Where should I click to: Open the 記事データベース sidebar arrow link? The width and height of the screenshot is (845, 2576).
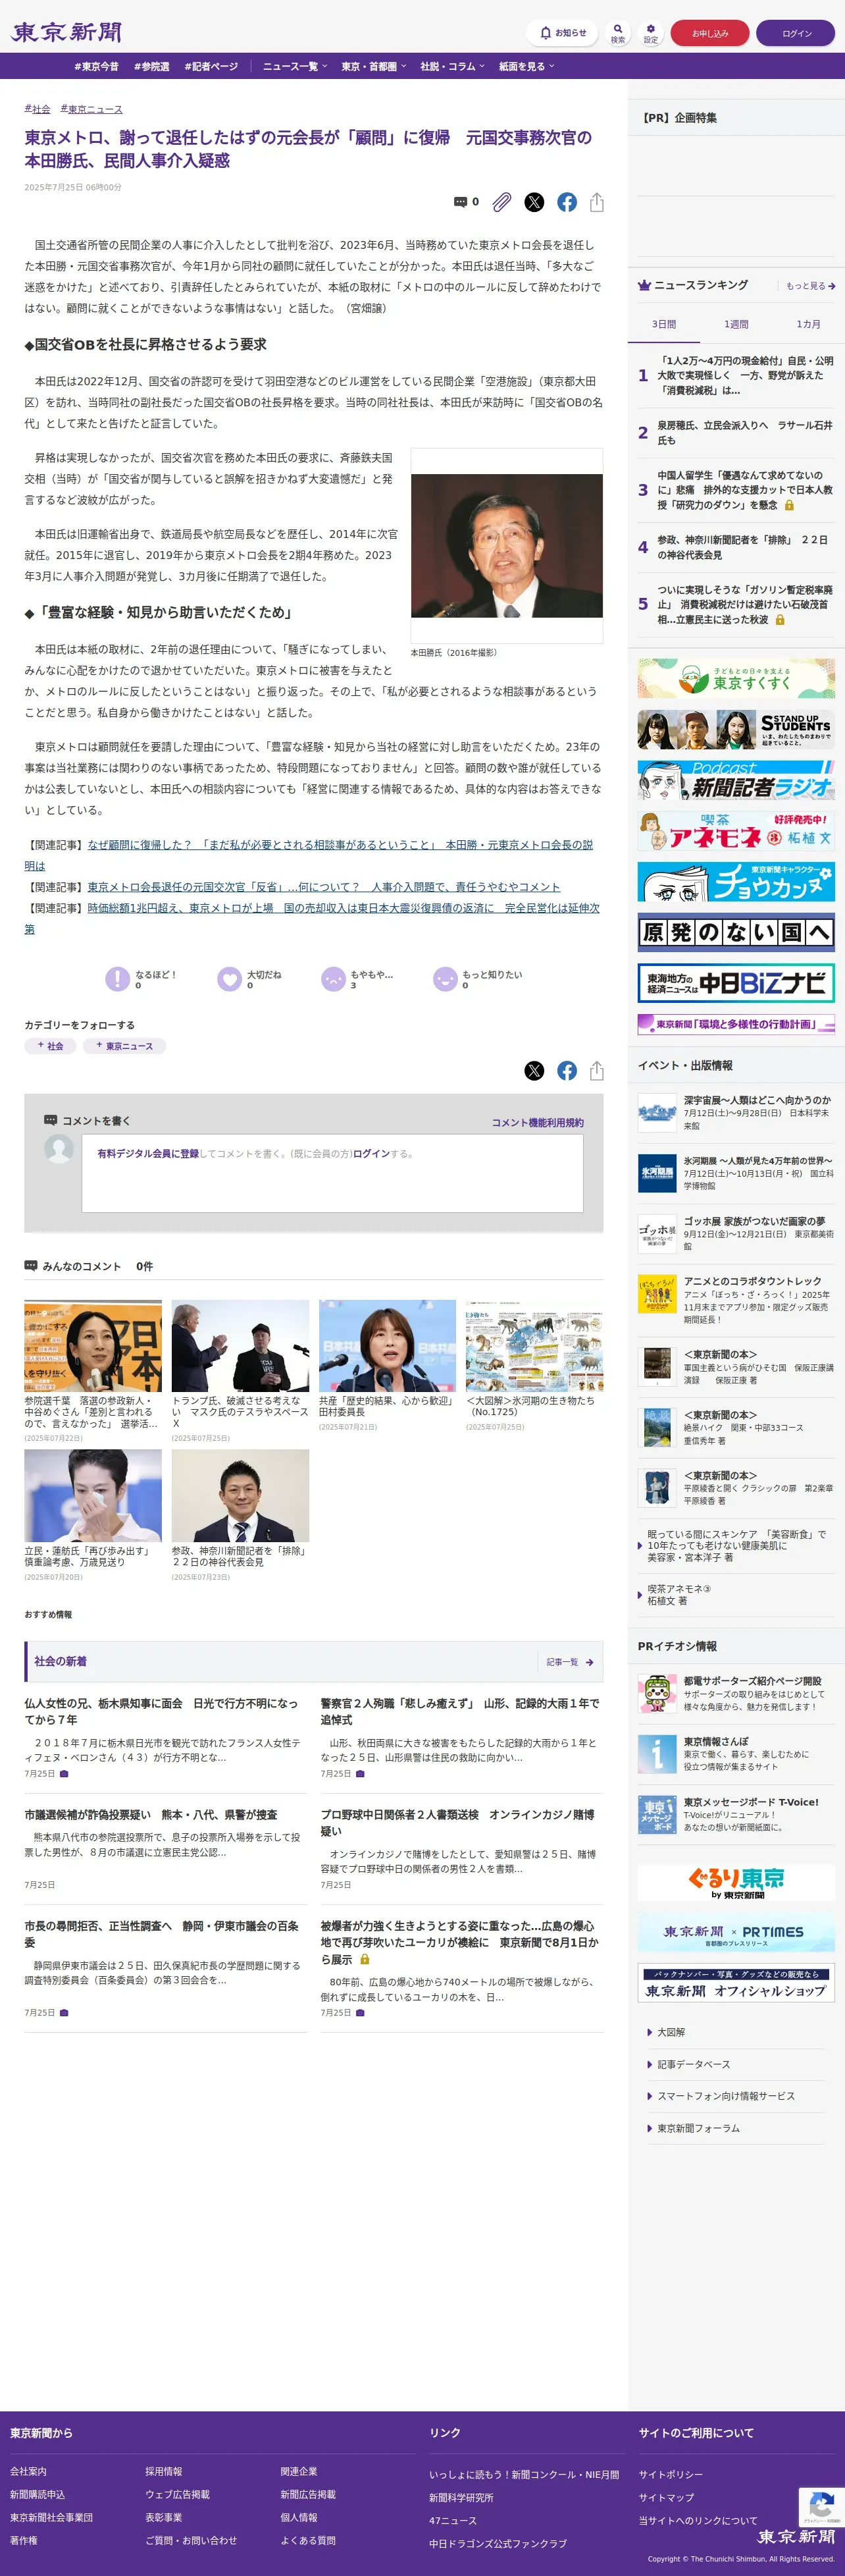(689, 2064)
